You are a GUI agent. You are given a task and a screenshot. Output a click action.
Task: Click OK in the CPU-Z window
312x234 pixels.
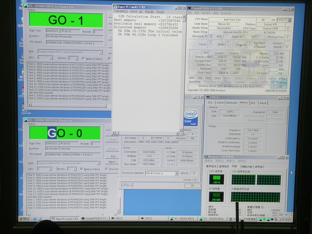pos(193,186)
